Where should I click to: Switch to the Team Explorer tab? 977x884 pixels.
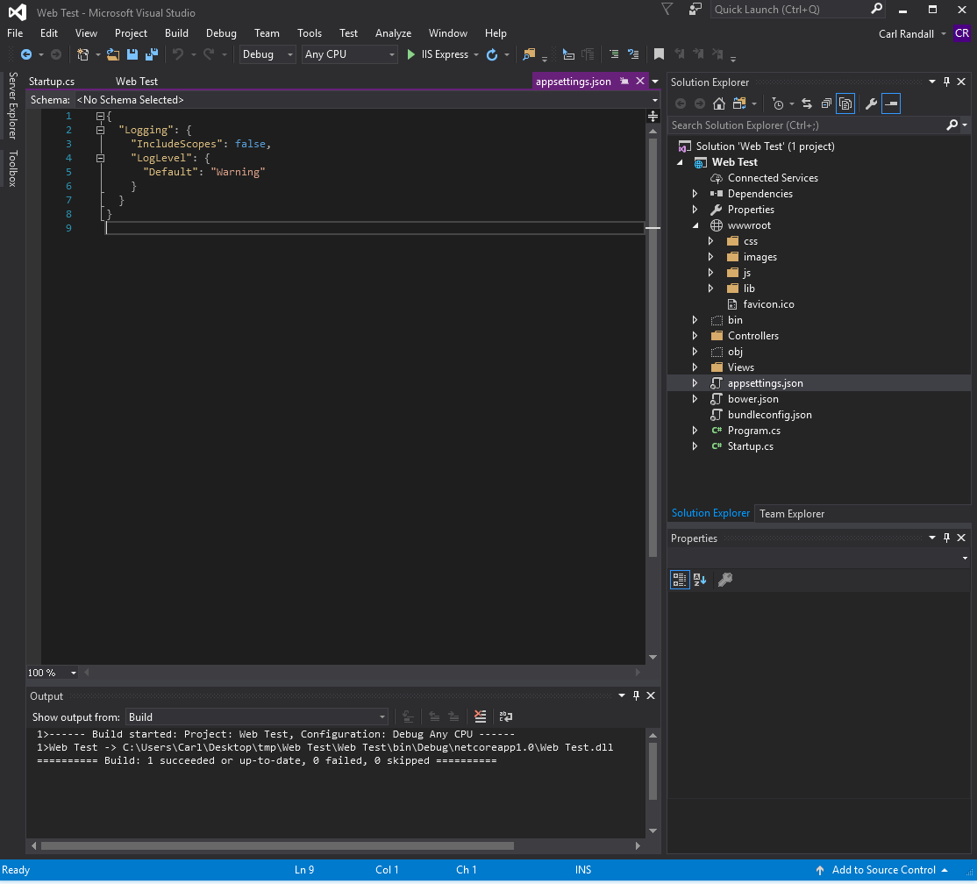[x=792, y=513]
